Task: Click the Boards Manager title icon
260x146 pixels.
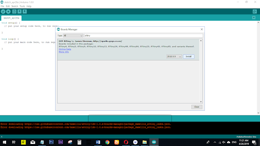Action: click(58, 29)
